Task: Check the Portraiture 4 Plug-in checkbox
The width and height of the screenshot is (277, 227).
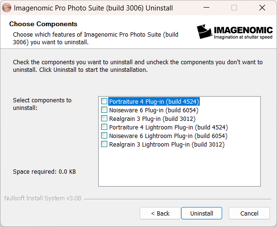Action: (x=104, y=101)
